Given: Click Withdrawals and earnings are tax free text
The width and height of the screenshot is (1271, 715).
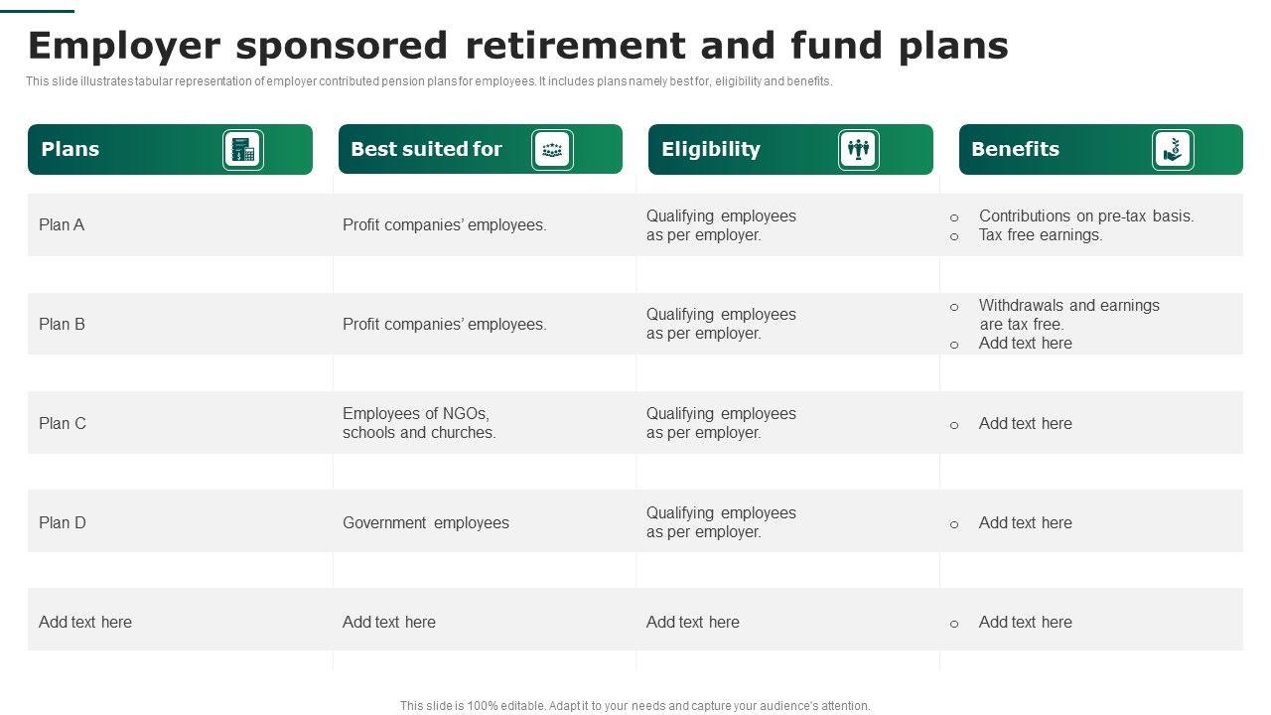Looking at the screenshot, I should [x=1068, y=315].
